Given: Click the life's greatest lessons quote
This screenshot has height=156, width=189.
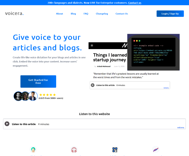Looking at the screenshot, I should click(x=126, y=75).
